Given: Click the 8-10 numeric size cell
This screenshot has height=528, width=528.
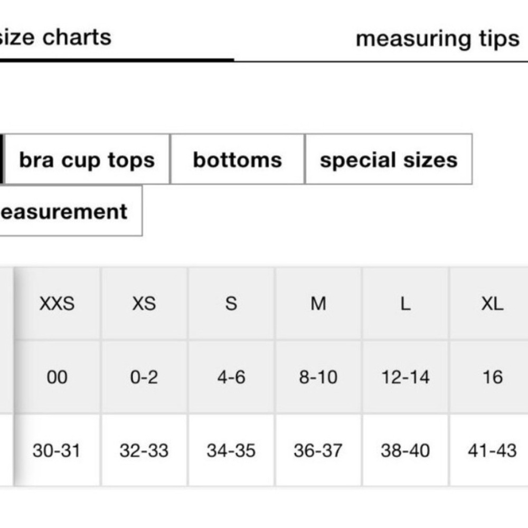Looking at the screenshot, I should (x=318, y=377).
